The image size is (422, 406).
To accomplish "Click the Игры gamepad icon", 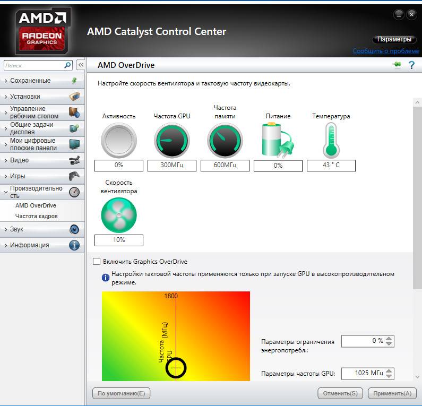I will 74,176.
